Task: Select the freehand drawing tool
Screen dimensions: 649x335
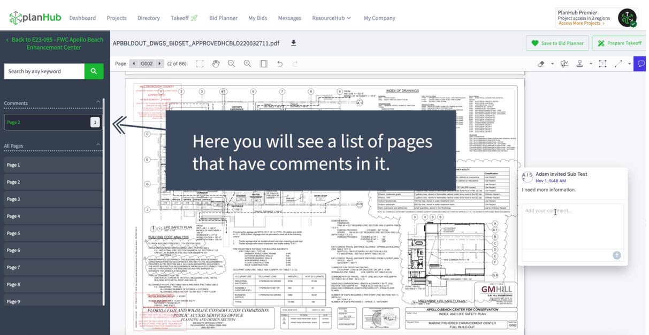Action: pos(564,64)
